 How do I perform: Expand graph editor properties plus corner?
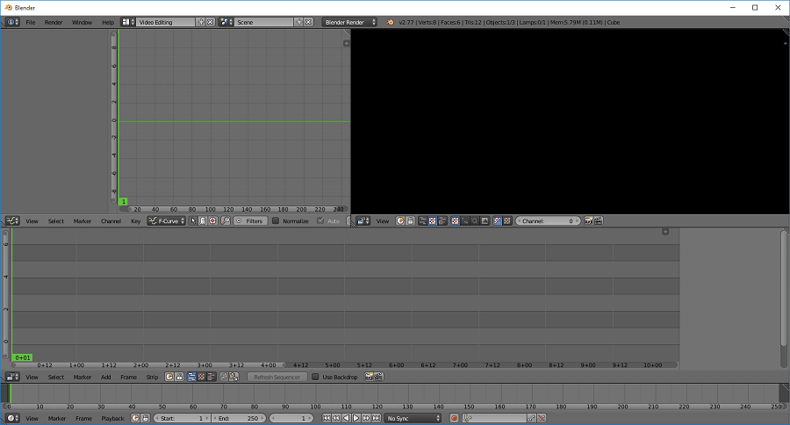(x=346, y=43)
